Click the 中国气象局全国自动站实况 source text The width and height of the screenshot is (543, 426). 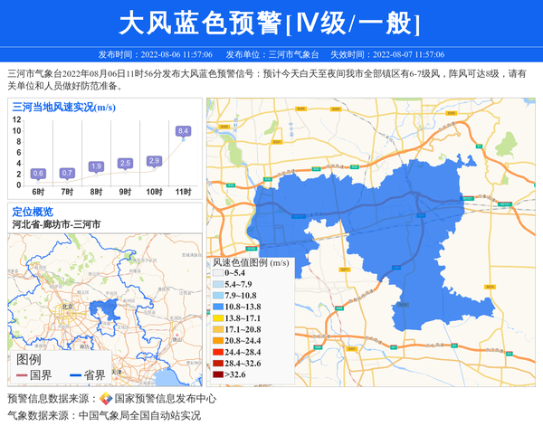tap(139, 415)
